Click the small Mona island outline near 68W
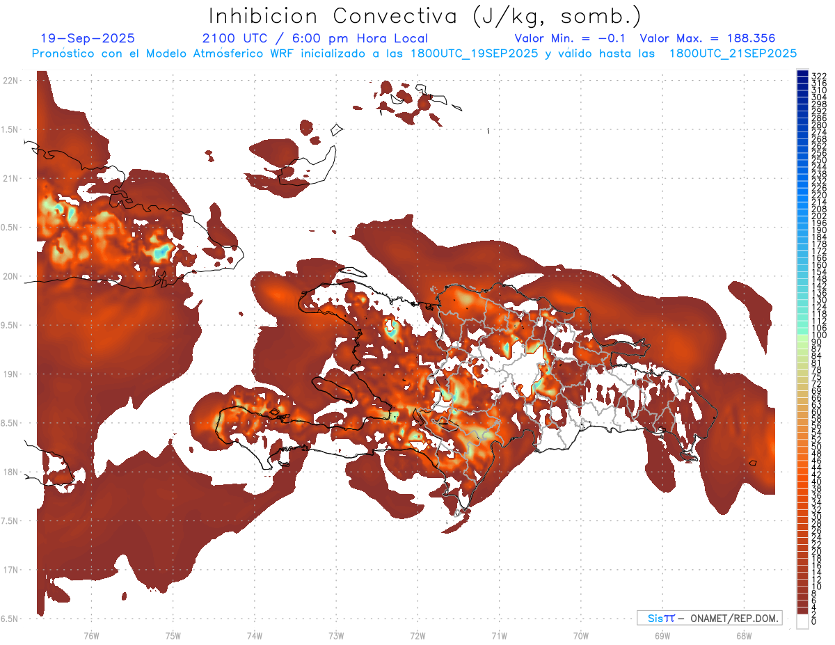 (x=753, y=462)
